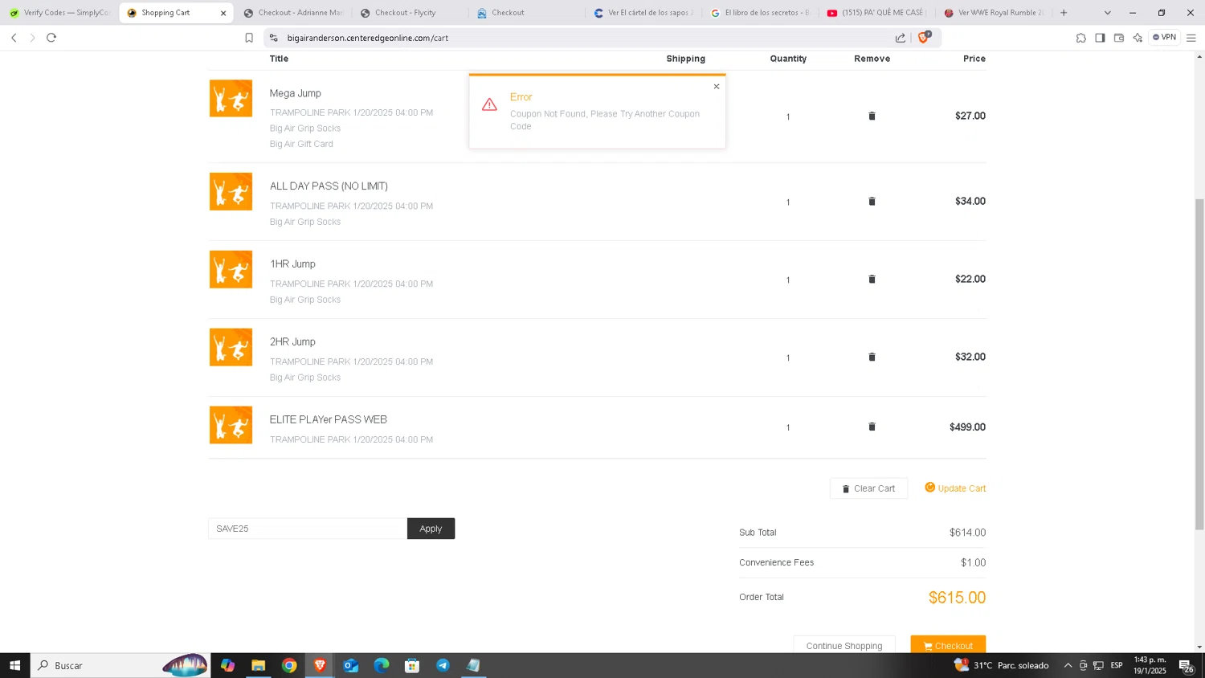Open browser extensions puzzle icon
Image resolution: width=1205 pixels, height=678 pixels.
[x=1080, y=38]
